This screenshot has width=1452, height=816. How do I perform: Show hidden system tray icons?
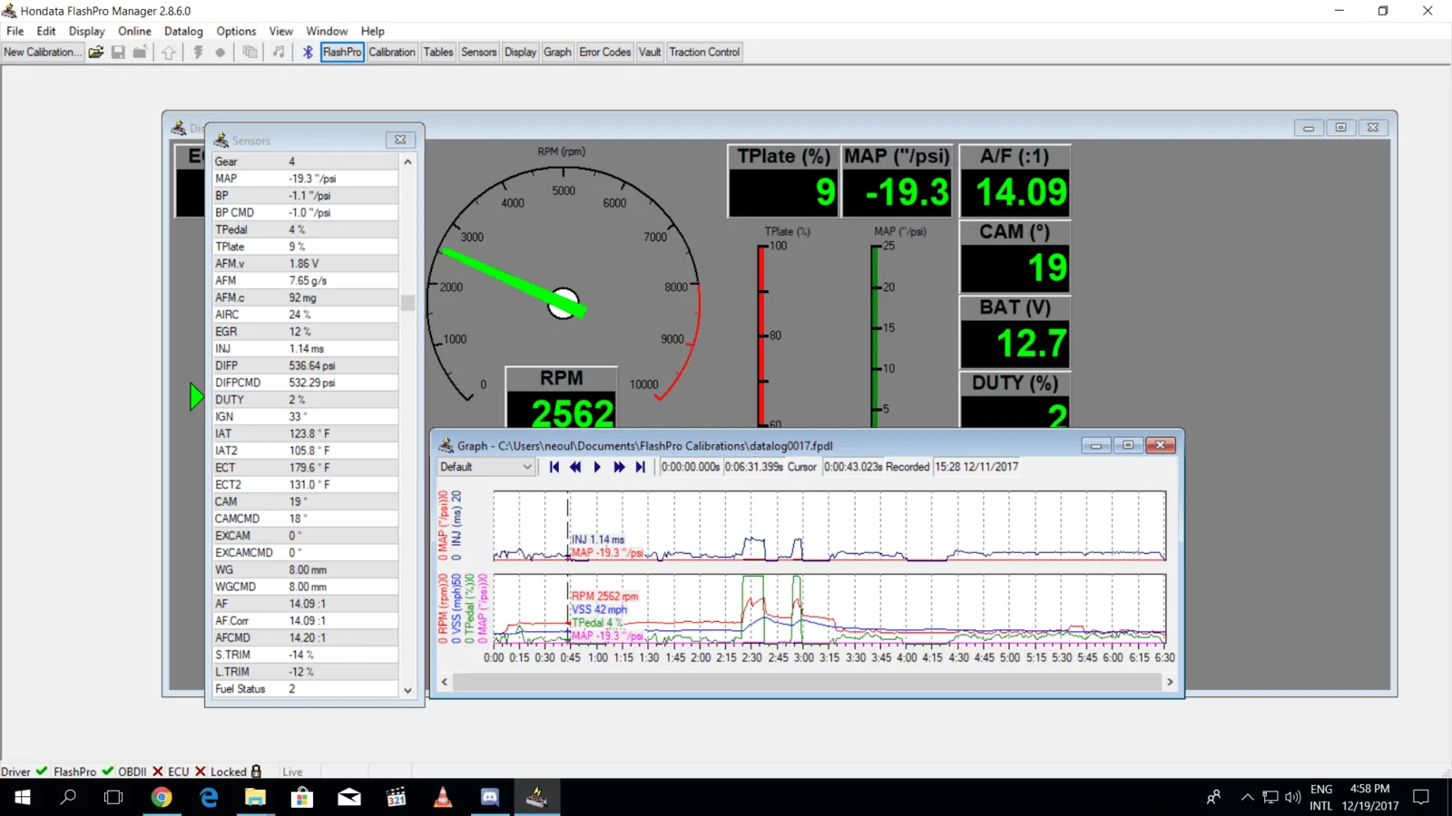coord(1247,798)
